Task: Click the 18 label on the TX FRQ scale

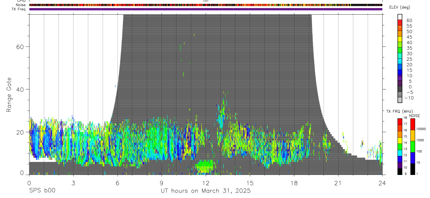Action: 405,118
